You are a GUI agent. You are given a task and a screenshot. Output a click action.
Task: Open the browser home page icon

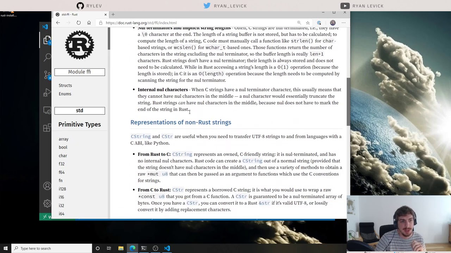pos(89,23)
